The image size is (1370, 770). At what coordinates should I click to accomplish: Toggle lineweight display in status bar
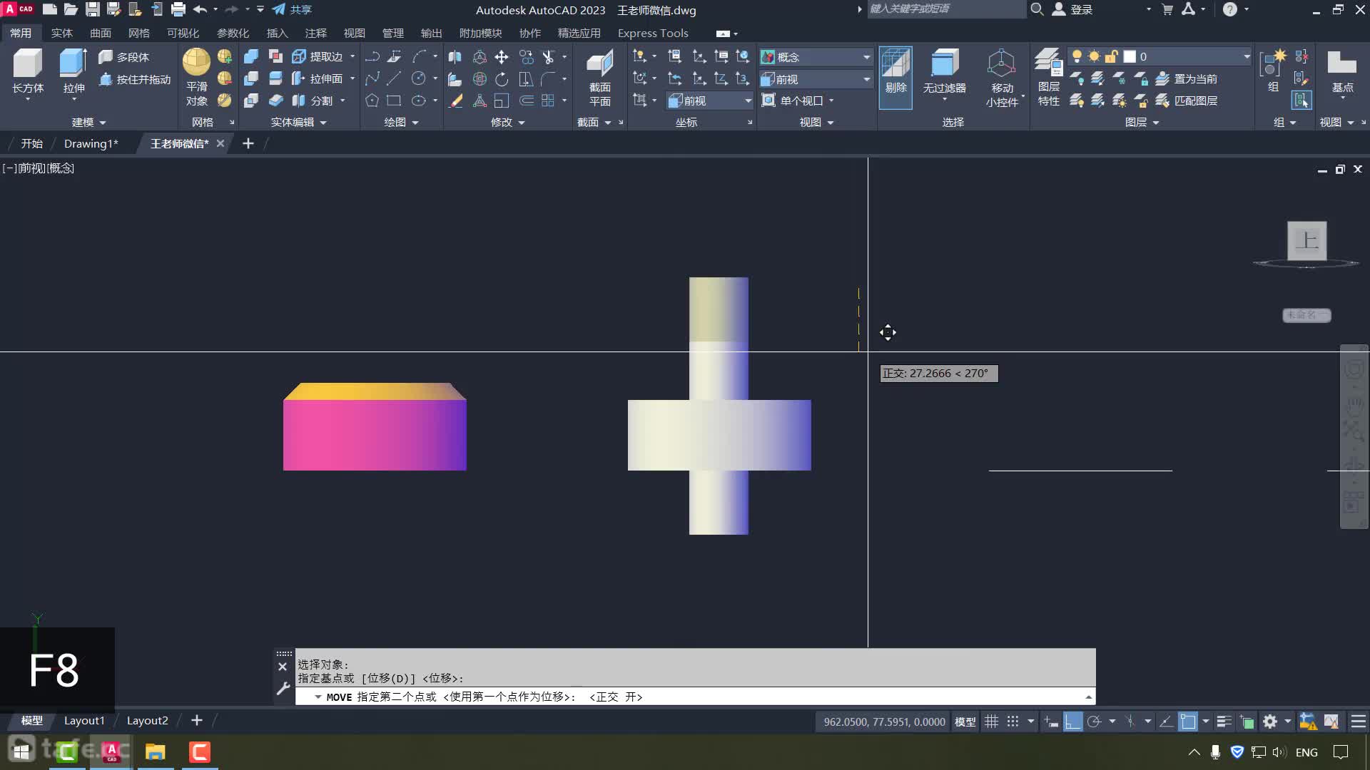1224,722
